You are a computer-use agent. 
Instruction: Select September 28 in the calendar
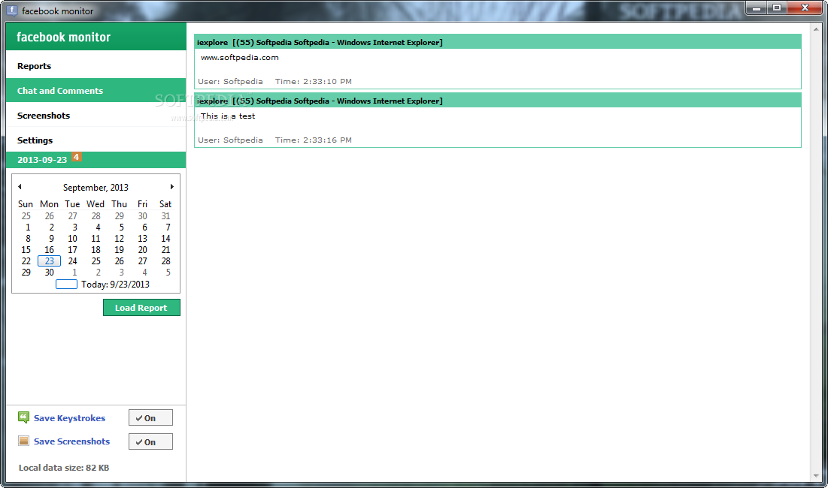165,261
